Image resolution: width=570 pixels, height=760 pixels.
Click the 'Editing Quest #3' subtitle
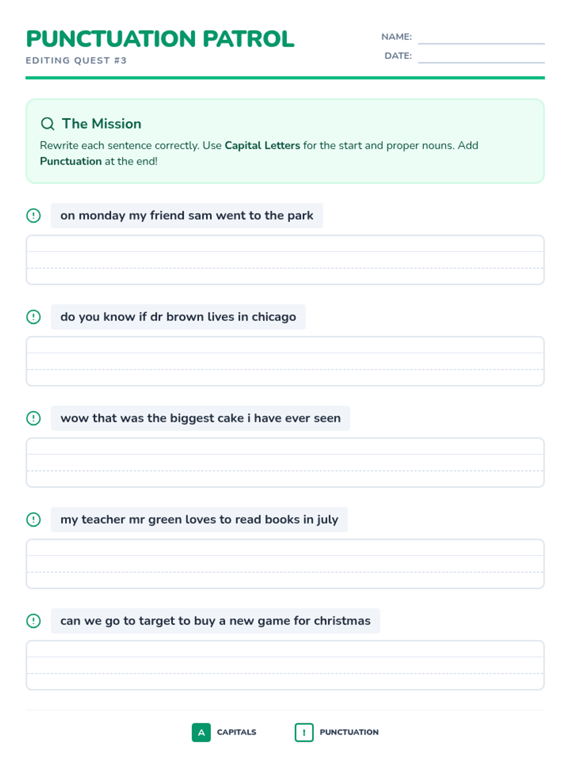click(76, 60)
